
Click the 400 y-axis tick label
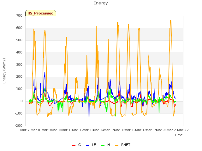tap(19, 53)
